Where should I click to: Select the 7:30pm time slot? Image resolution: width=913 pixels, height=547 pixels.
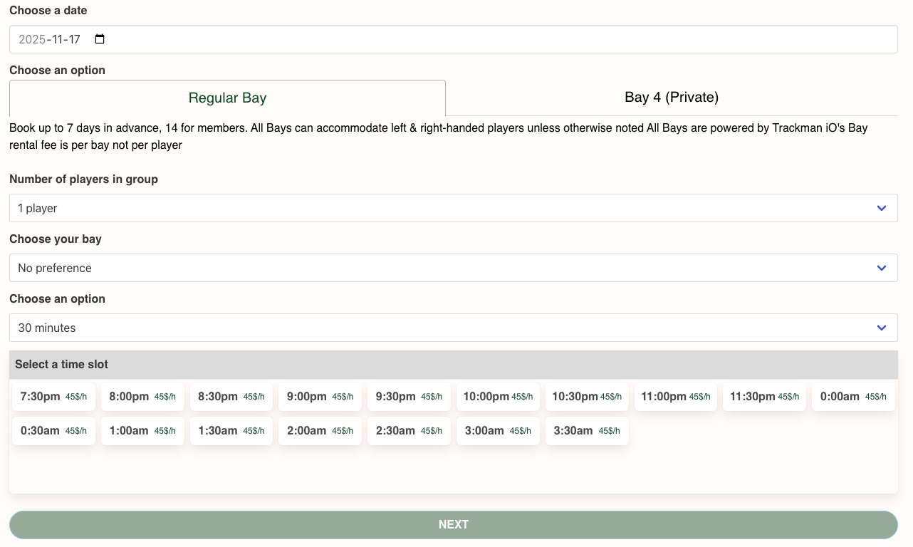(53, 396)
